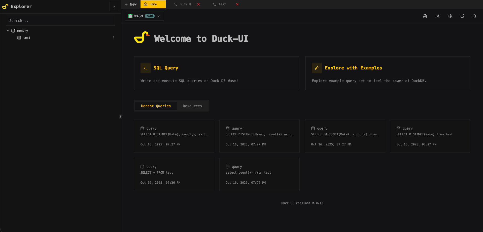Viewport: 483px width, 232px height.
Task: Open the Explore with Examples card
Action: 387,73
